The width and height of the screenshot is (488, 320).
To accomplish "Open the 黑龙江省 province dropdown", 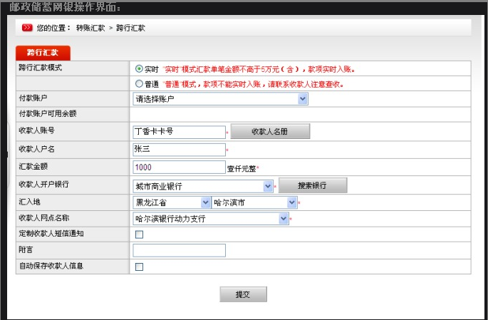I will pos(171,202).
